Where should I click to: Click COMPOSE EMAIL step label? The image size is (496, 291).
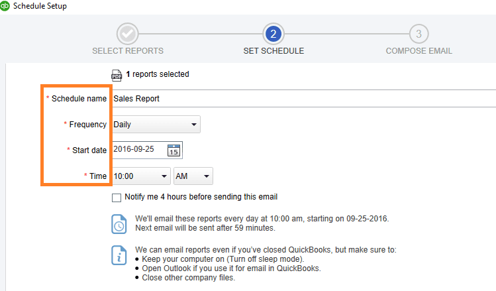click(x=419, y=51)
